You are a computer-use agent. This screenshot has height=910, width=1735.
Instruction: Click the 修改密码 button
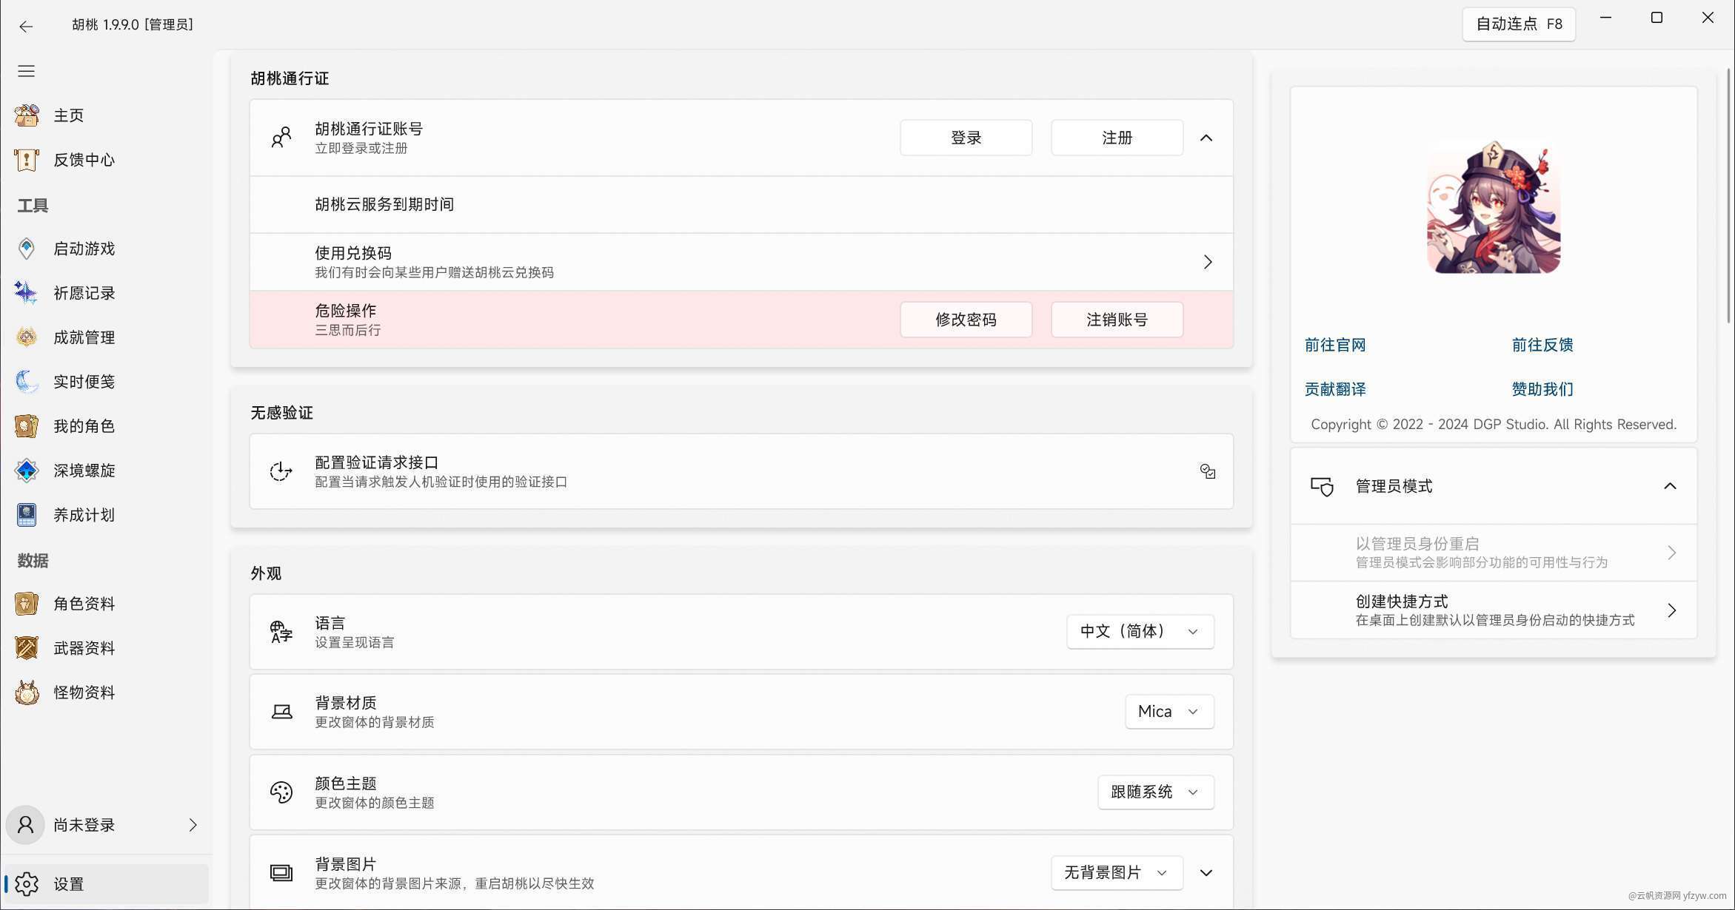click(966, 320)
